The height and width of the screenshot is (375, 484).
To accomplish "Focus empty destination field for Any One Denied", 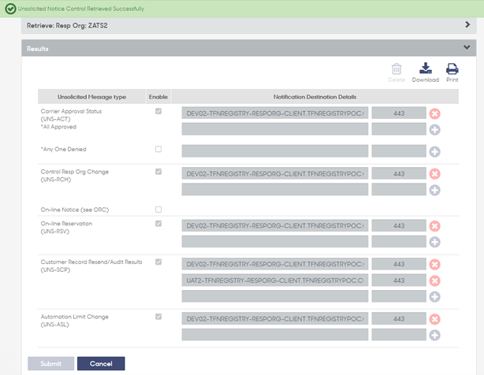I will coord(275,151).
